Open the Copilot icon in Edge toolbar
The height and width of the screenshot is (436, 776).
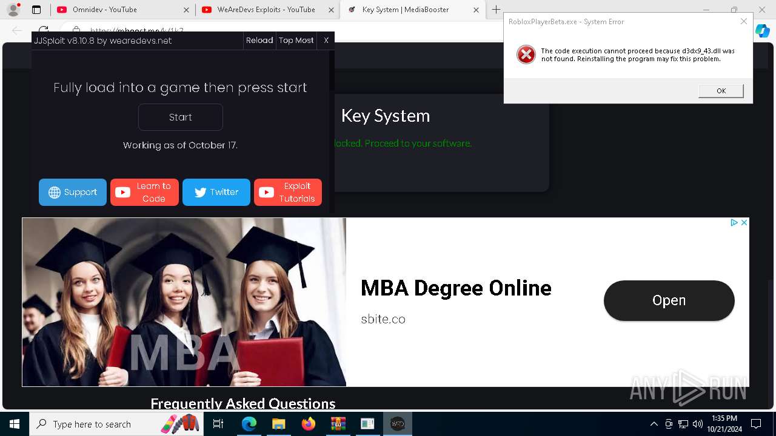coord(762,30)
